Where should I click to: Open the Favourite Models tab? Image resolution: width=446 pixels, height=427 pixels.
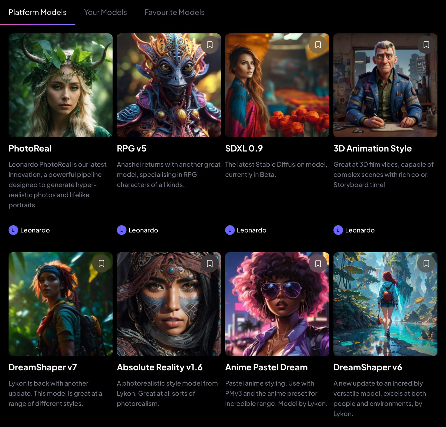(x=174, y=12)
